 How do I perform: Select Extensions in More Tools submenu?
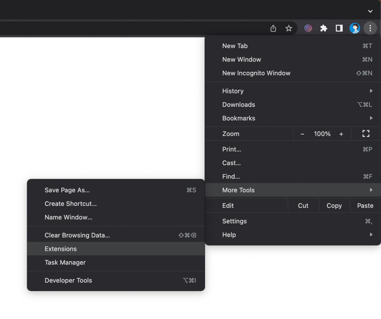coord(61,249)
